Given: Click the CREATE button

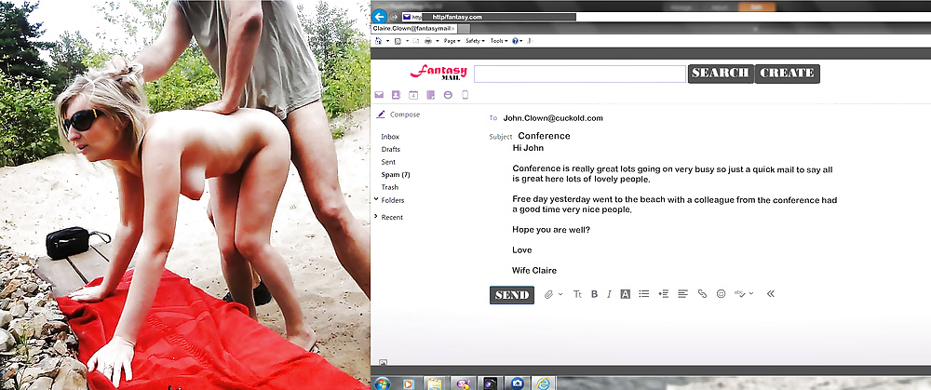Looking at the screenshot, I should 787,73.
